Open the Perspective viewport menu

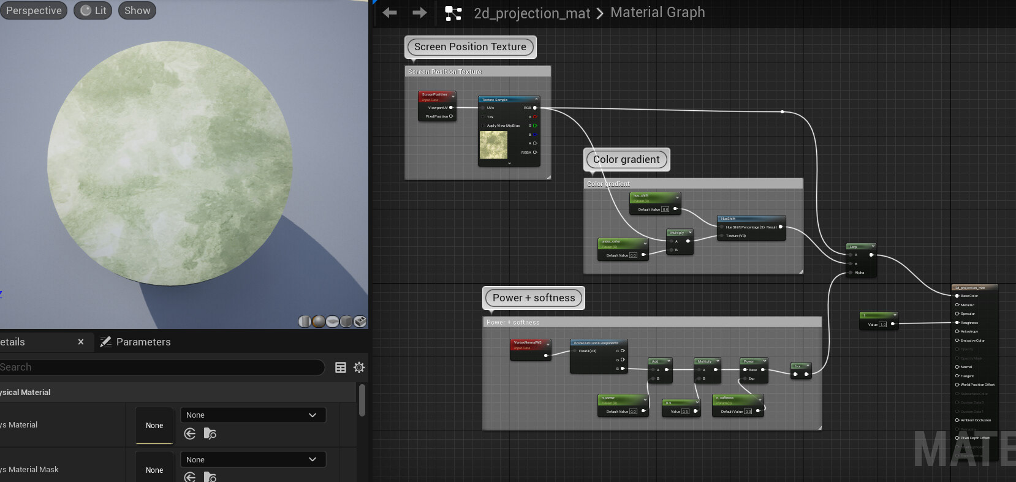point(34,10)
